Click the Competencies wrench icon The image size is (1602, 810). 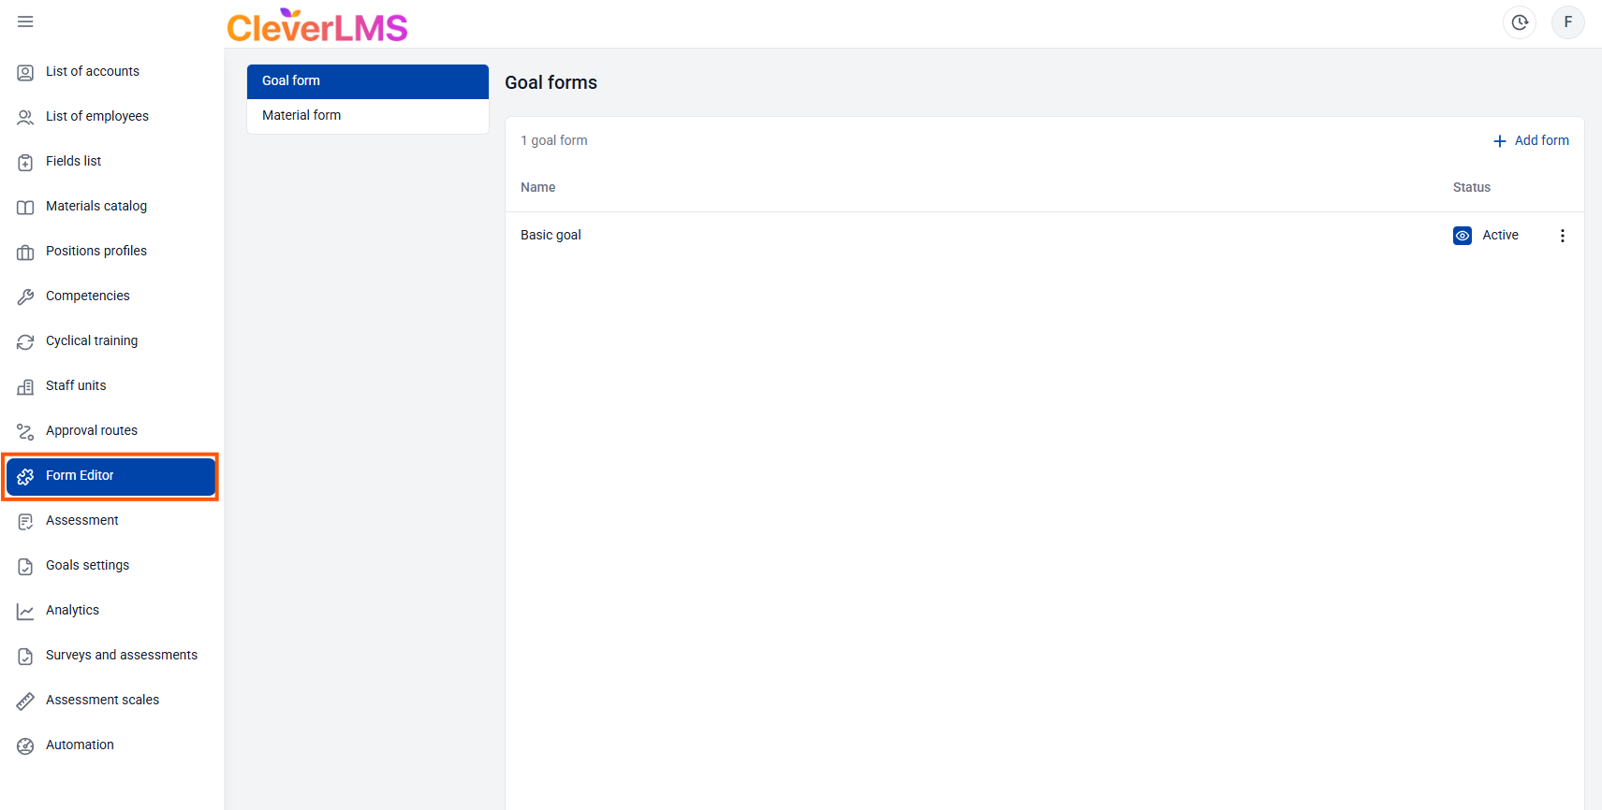pos(25,297)
